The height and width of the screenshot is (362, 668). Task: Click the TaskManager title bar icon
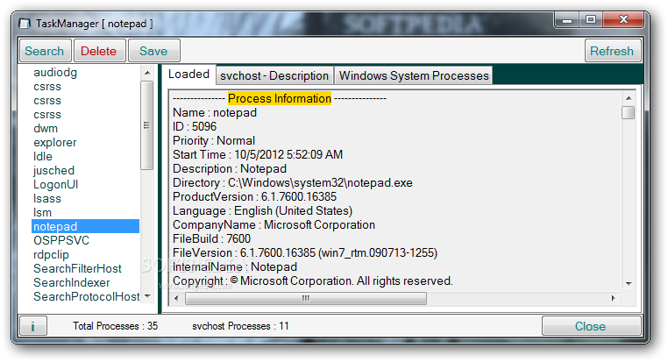(25, 24)
